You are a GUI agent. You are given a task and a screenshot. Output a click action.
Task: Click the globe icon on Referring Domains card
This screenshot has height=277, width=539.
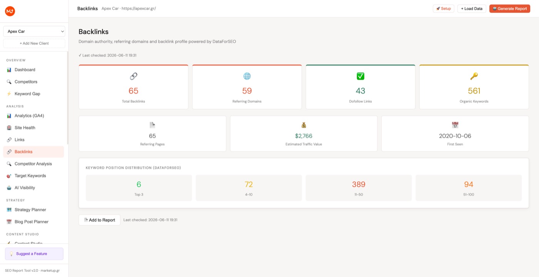pyautogui.click(x=247, y=76)
